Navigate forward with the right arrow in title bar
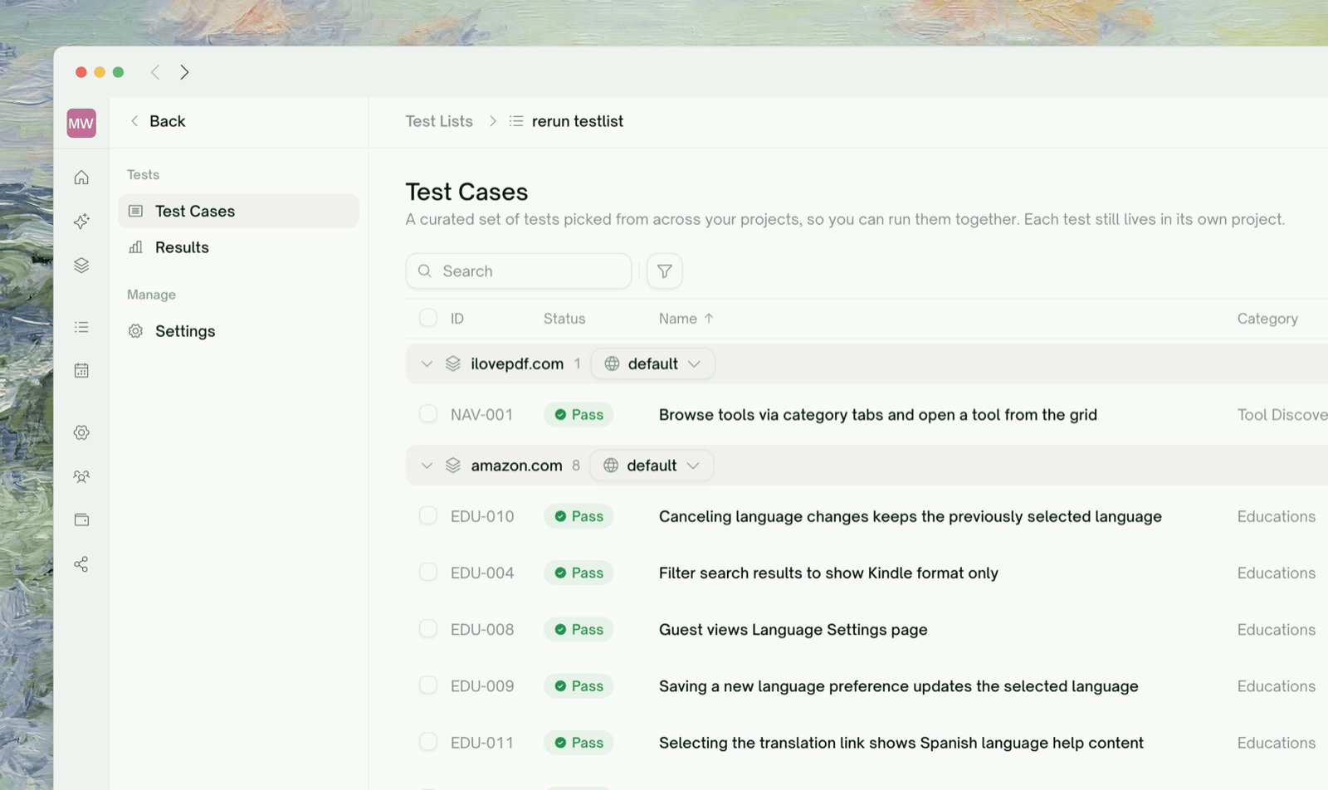Viewport: 1328px width, 790px height. 184,72
